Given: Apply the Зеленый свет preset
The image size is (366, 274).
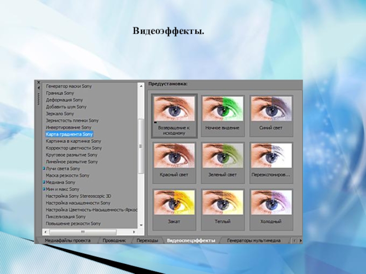Looking at the screenshot, I should [x=222, y=156].
